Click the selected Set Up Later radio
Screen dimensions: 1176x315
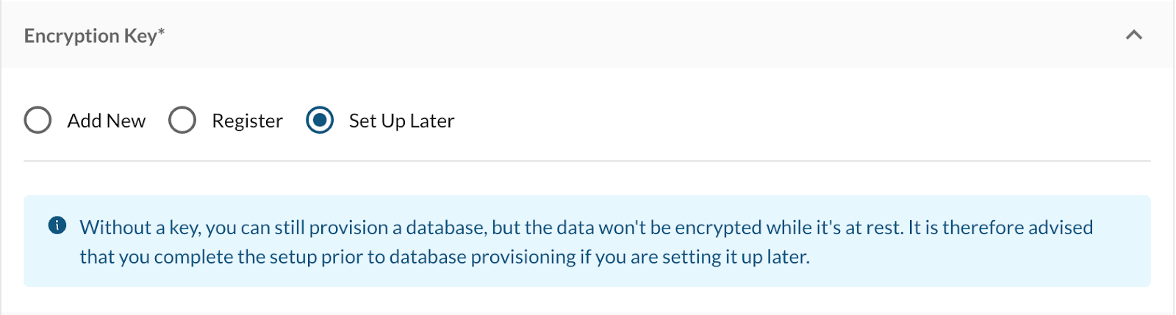pyautogui.click(x=320, y=120)
